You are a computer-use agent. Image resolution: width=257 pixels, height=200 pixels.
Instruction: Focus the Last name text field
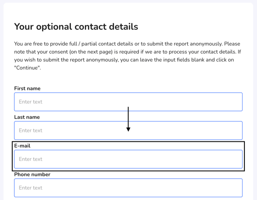pyautogui.click(x=128, y=130)
